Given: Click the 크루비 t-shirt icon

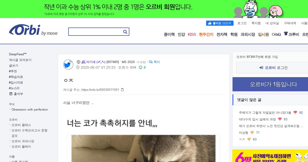Looking at the screenshot, I should pyautogui.click(x=286, y=34).
